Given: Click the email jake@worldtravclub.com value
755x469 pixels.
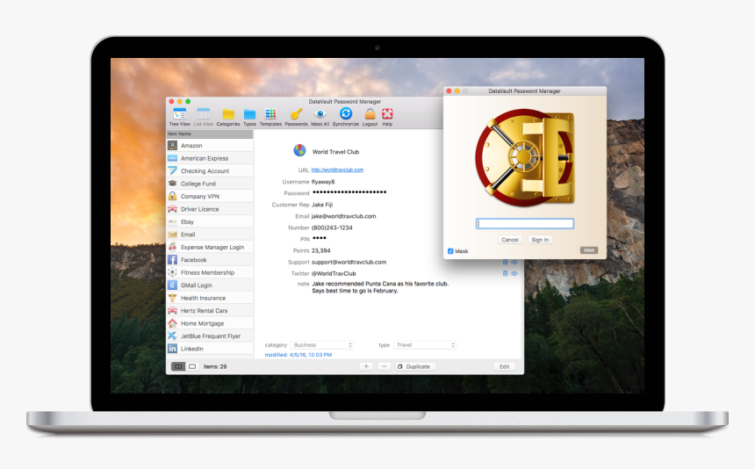Looking at the screenshot, I should [x=344, y=216].
